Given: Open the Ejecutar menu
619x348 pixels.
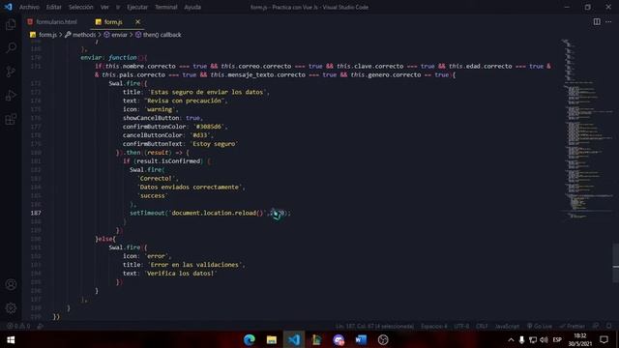Looking at the screenshot, I should (137, 7).
